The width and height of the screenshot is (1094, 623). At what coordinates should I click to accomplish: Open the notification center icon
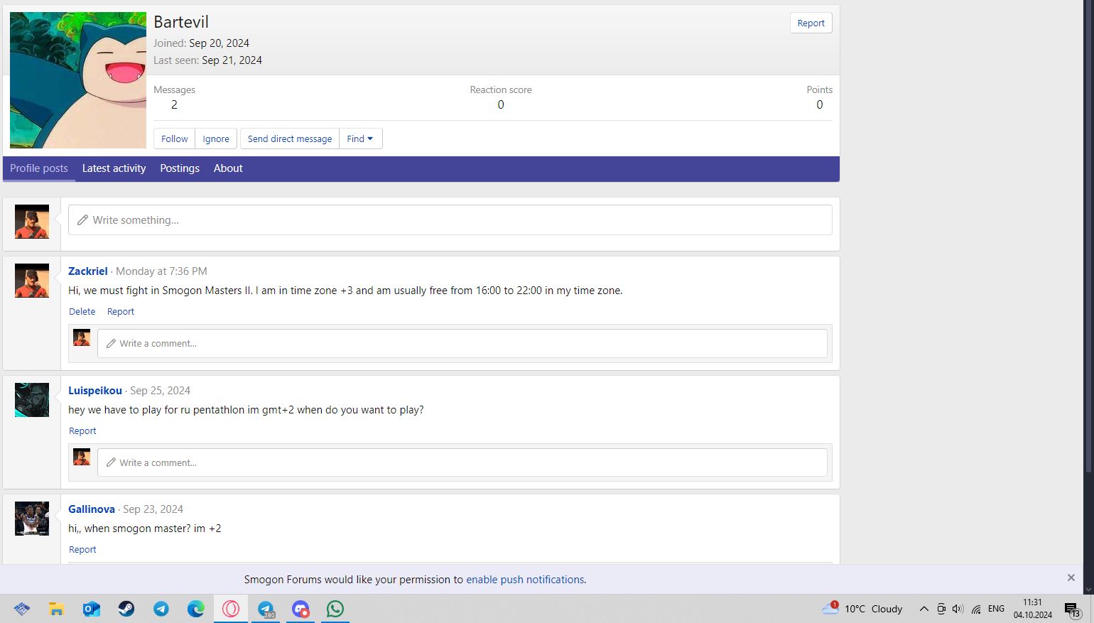[1072, 609]
